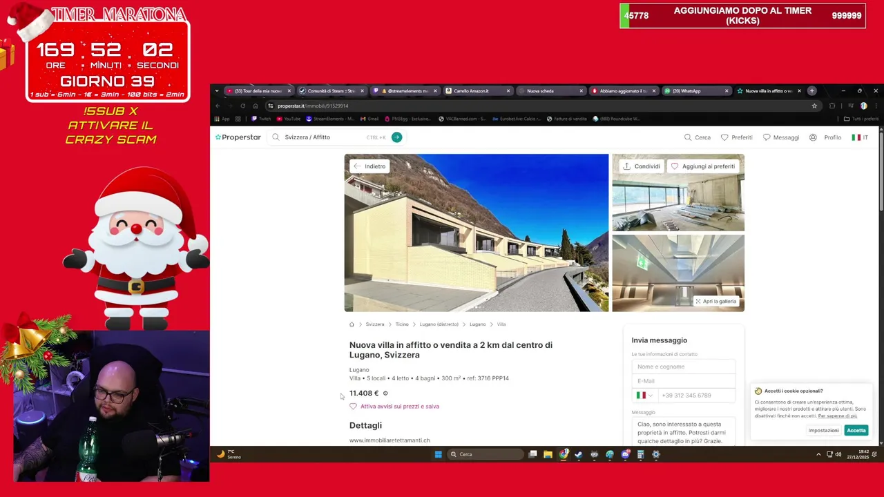This screenshot has height=497, width=884.
Task: Switch to the Abbiamo aggiornato tab
Action: [624, 91]
